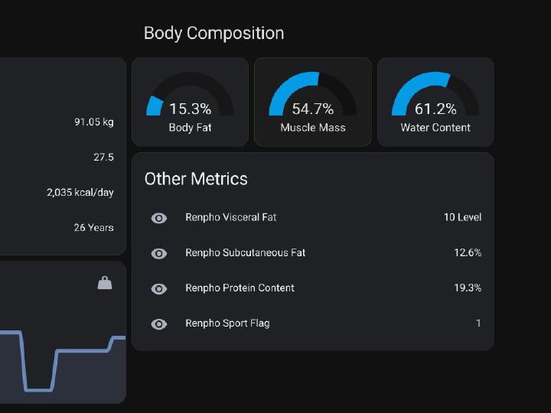Click the 12.6% subcutaneous fat value
This screenshot has width=551, height=413.
point(468,252)
